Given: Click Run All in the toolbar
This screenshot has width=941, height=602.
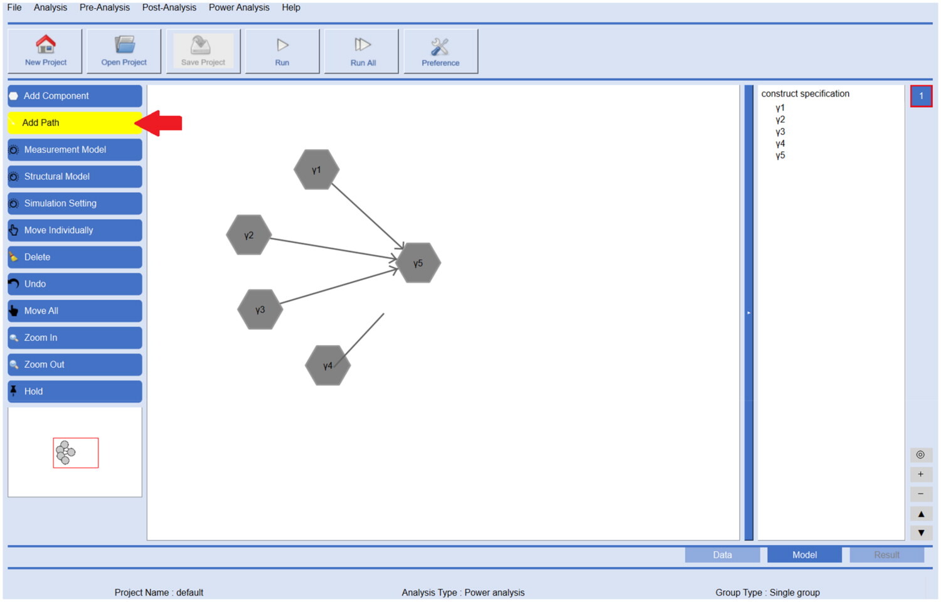Looking at the screenshot, I should pos(362,51).
